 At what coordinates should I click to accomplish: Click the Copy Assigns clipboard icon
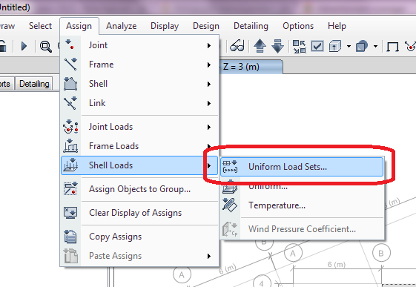(x=70, y=237)
